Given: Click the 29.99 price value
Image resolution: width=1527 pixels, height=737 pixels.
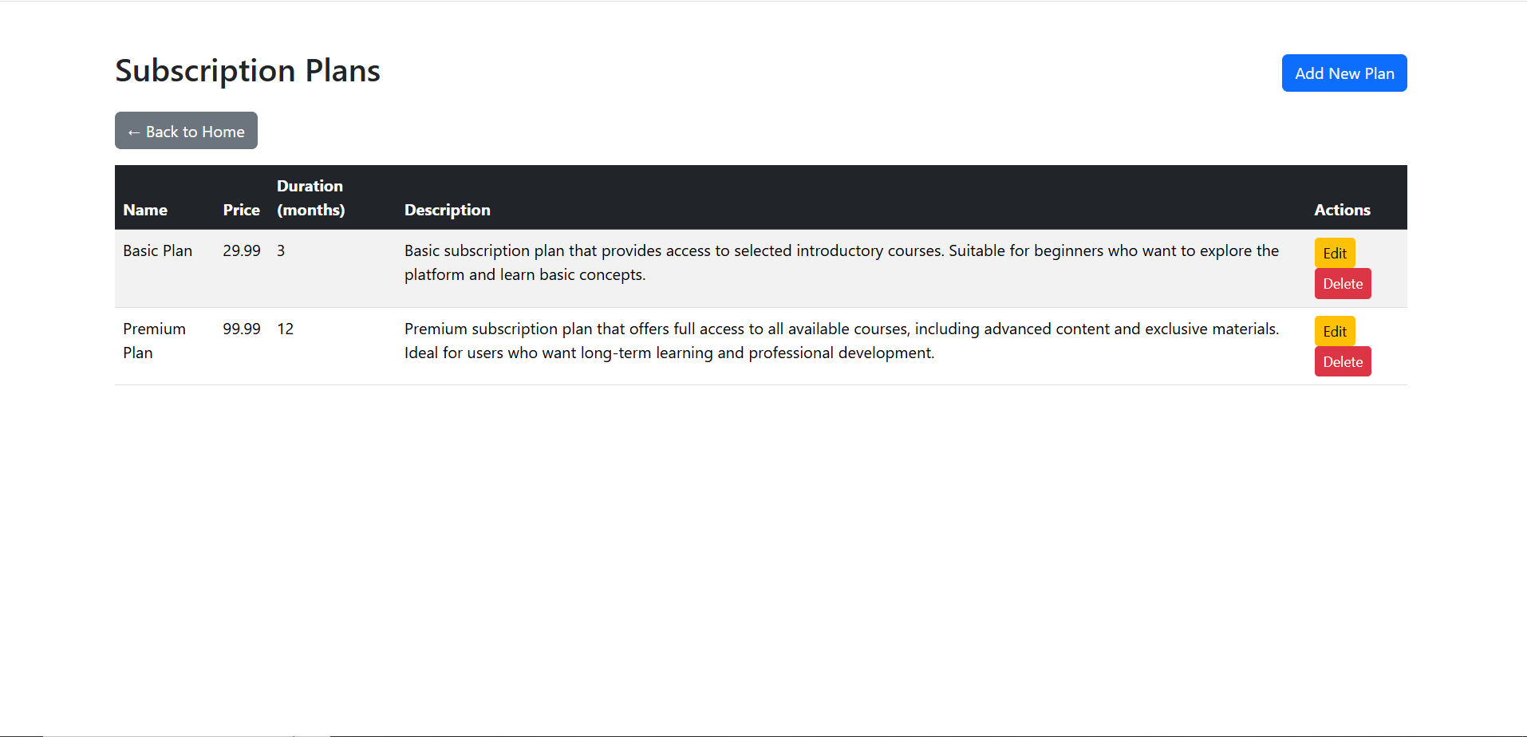Looking at the screenshot, I should [x=241, y=250].
